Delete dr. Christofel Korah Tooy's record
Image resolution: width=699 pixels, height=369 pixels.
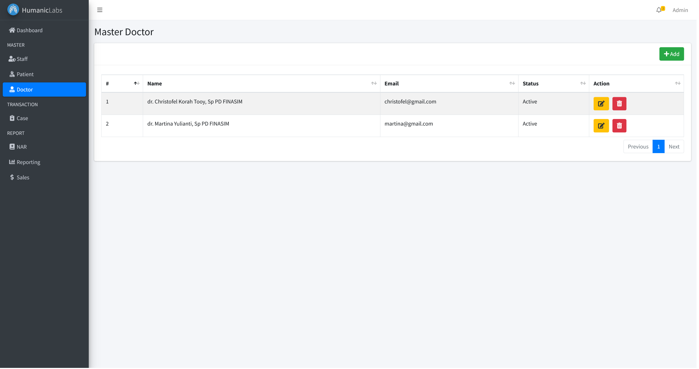click(619, 104)
